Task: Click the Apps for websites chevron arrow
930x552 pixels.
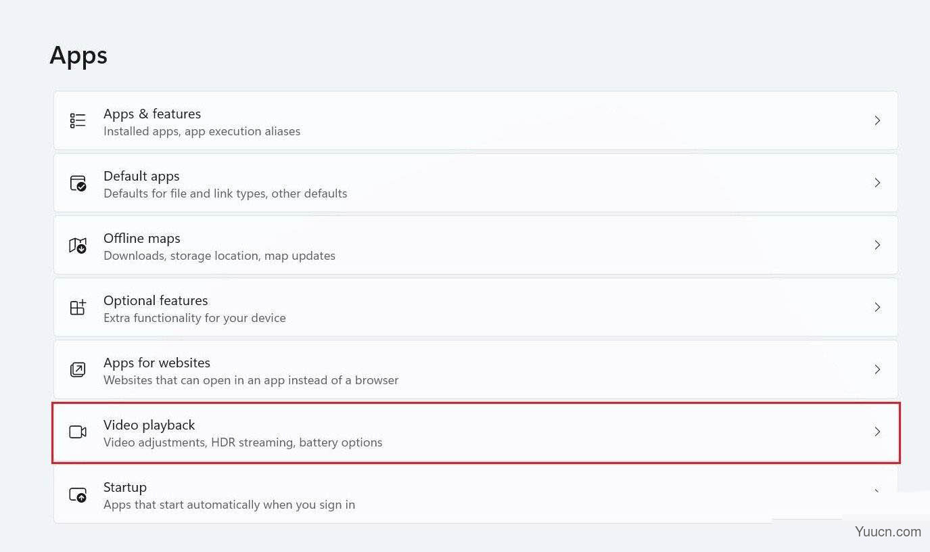Action: [877, 369]
